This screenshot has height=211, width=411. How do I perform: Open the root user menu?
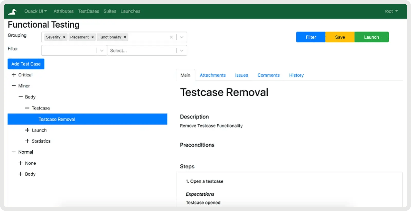point(391,11)
